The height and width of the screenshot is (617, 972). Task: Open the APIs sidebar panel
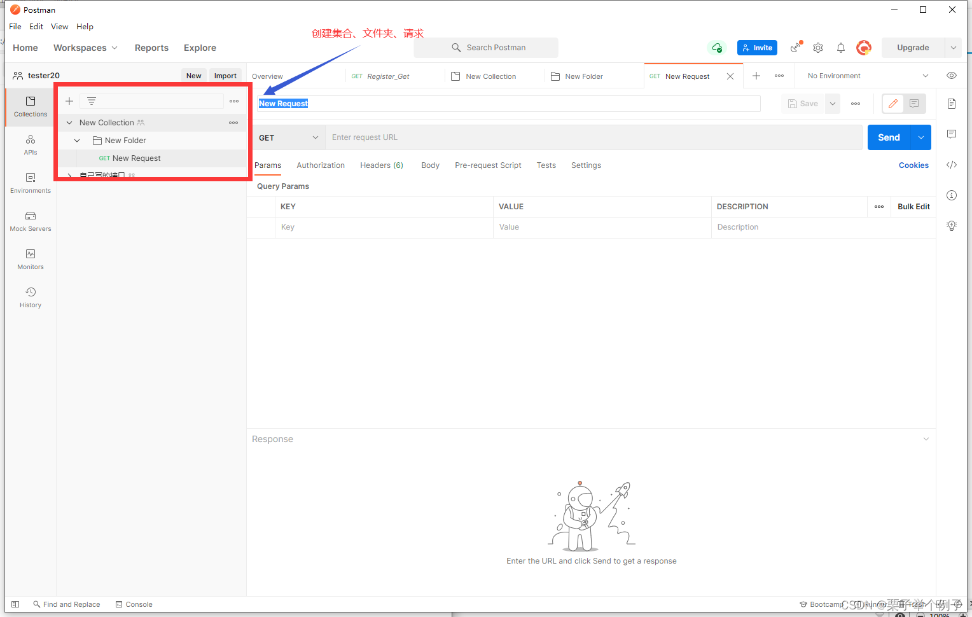click(31, 145)
